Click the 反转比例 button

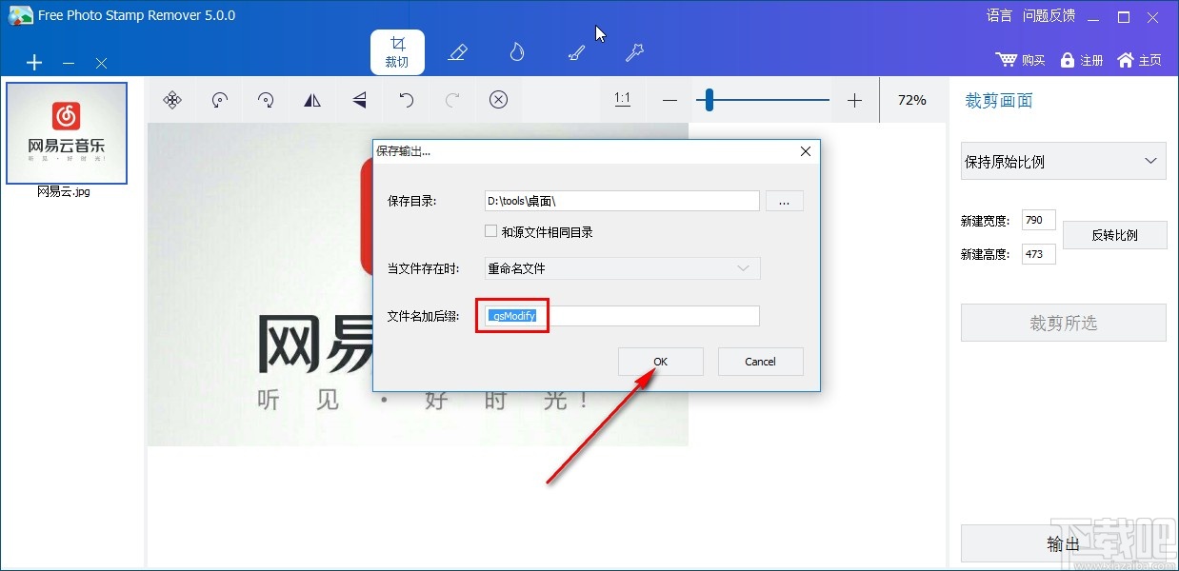click(1114, 235)
